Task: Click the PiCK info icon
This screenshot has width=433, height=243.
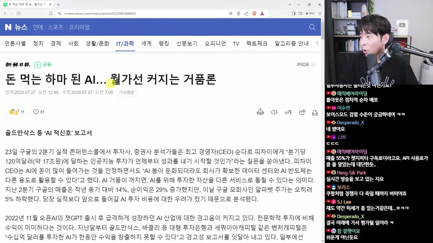Action: (313, 65)
